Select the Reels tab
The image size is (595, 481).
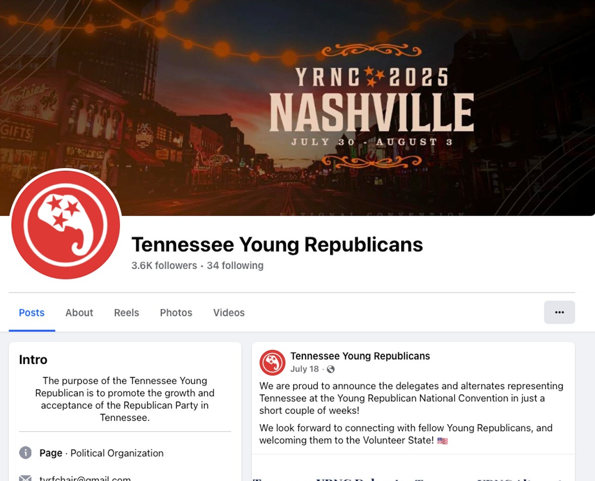[x=126, y=312]
